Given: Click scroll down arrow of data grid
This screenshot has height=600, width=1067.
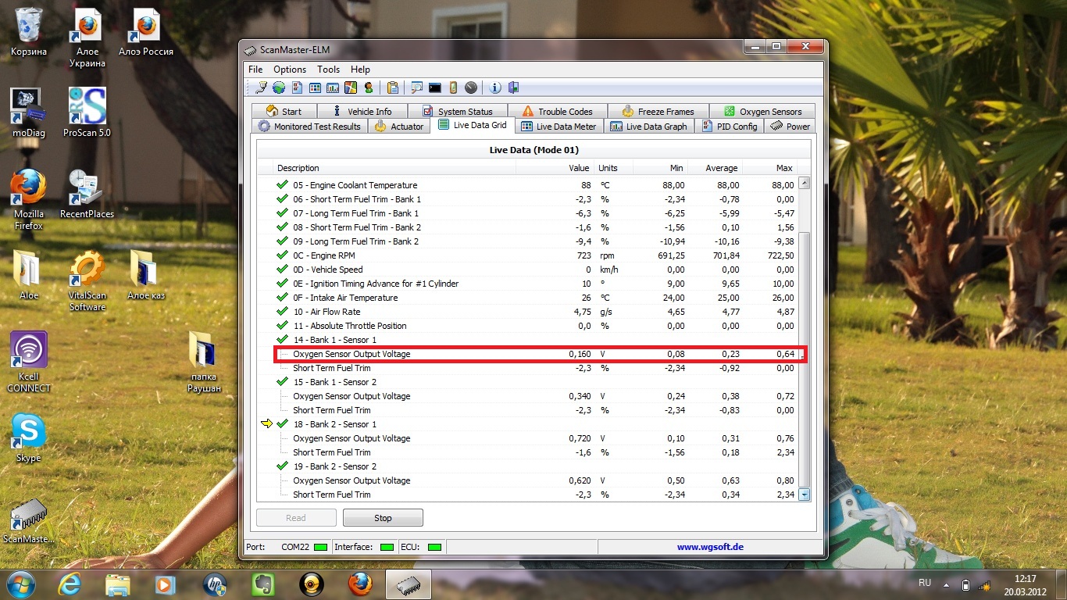Looking at the screenshot, I should [804, 495].
